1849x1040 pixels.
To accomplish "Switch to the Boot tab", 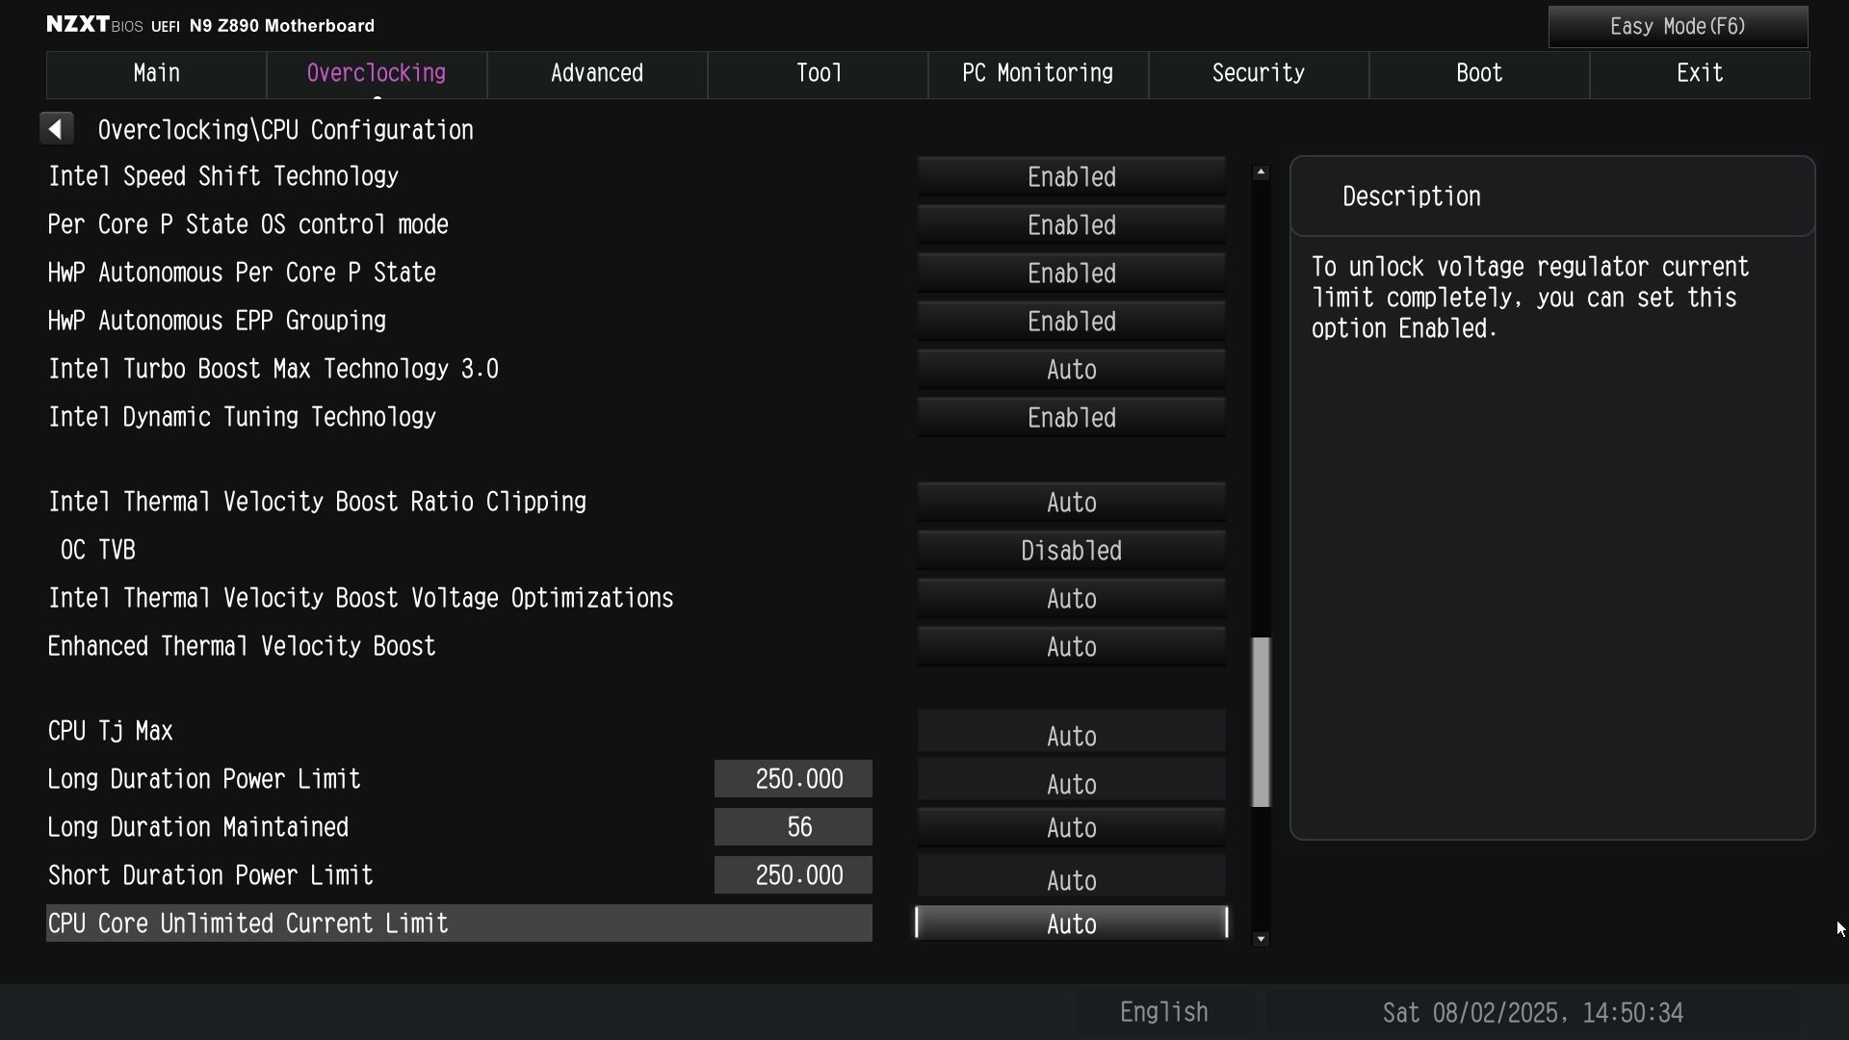I will pos(1479,74).
